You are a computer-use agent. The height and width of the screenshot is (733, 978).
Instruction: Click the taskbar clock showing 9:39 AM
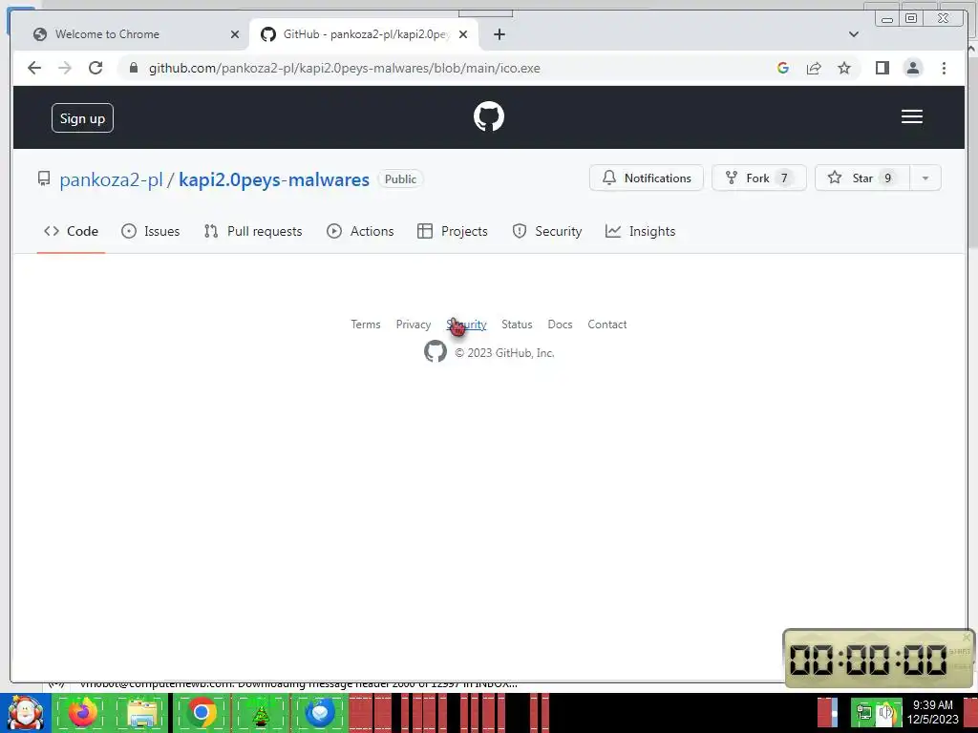click(x=932, y=712)
